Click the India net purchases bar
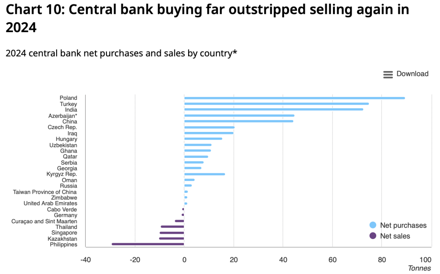440x274 pixels. 273,109
